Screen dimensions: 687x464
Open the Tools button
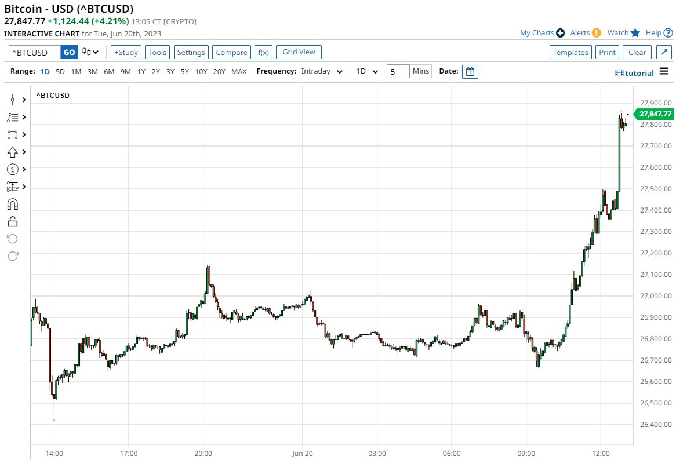pos(157,52)
